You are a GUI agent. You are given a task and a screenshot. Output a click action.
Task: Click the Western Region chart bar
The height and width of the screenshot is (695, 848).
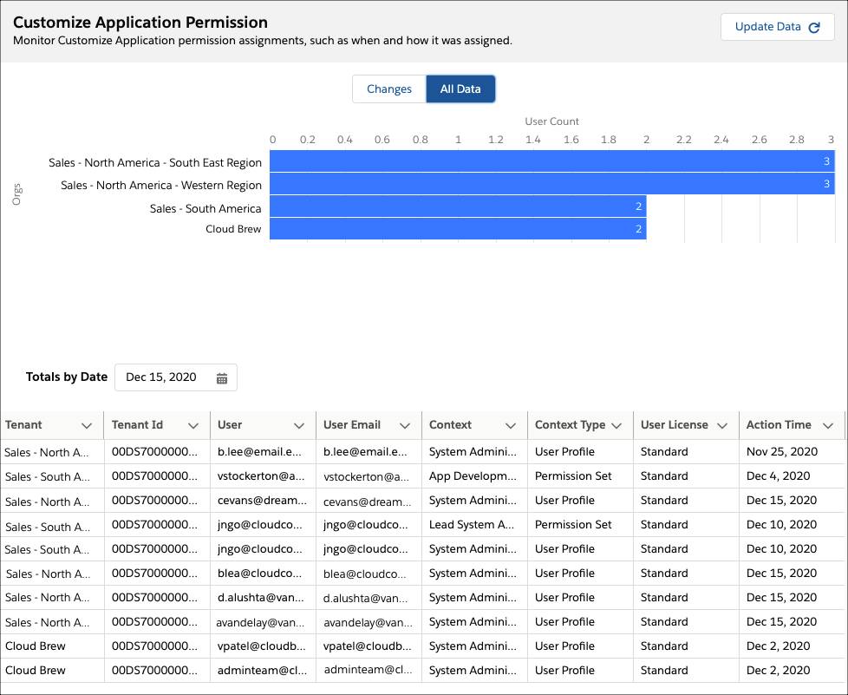coord(552,183)
